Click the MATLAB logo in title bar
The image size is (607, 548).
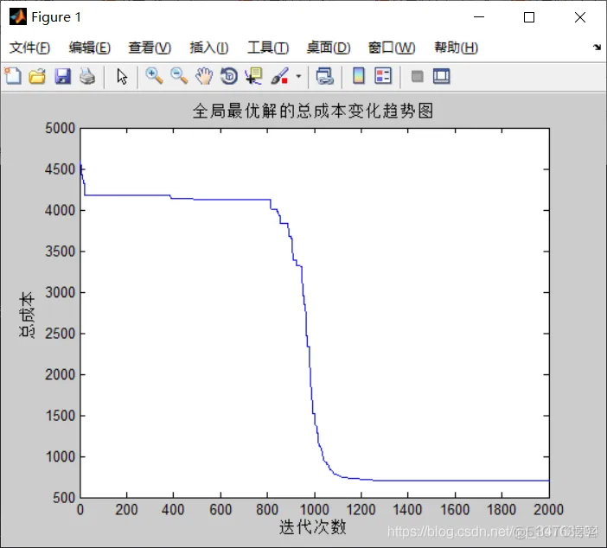pos(18,16)
